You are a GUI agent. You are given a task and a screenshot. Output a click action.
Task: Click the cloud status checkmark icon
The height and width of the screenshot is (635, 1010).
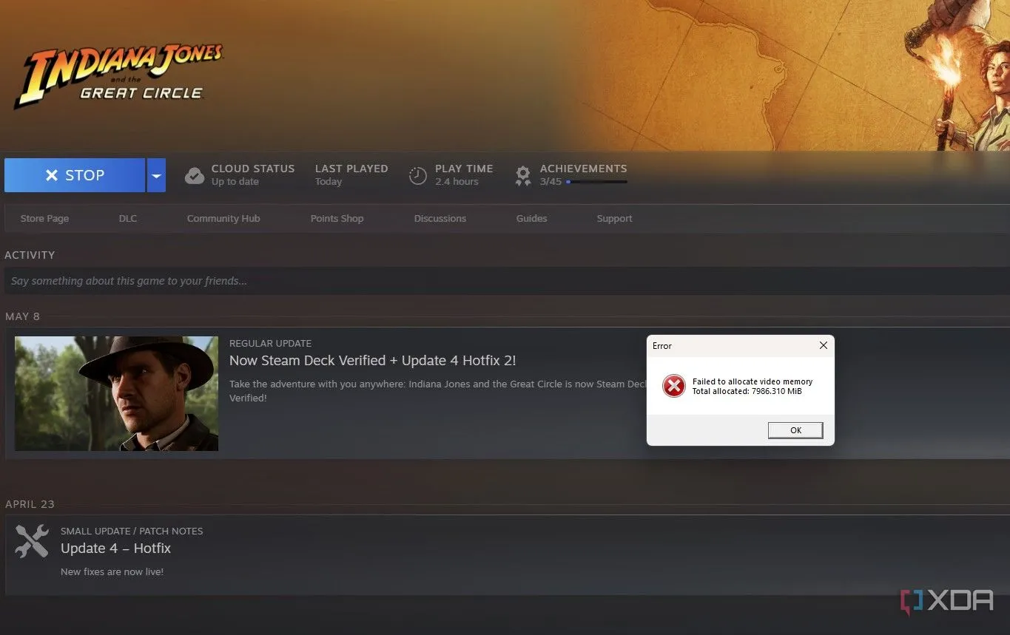tap(195, 175)
